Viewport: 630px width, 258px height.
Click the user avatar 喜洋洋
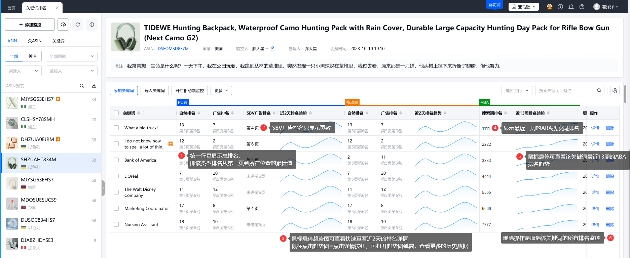pyautogui.click(x=597, y=7)
